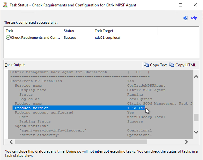Screen dimensions: 203x160
Task: Minimize the Task Status window
Action: click(166, 5)
